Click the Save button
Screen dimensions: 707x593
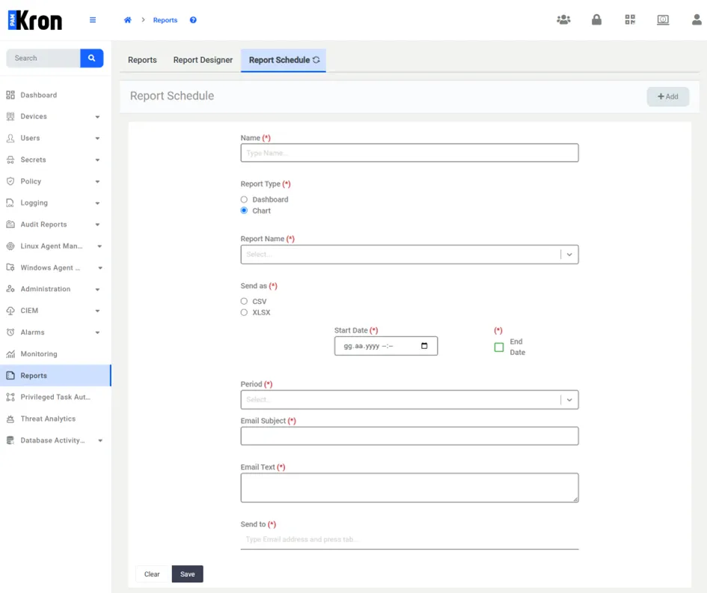tap(188, 574)
